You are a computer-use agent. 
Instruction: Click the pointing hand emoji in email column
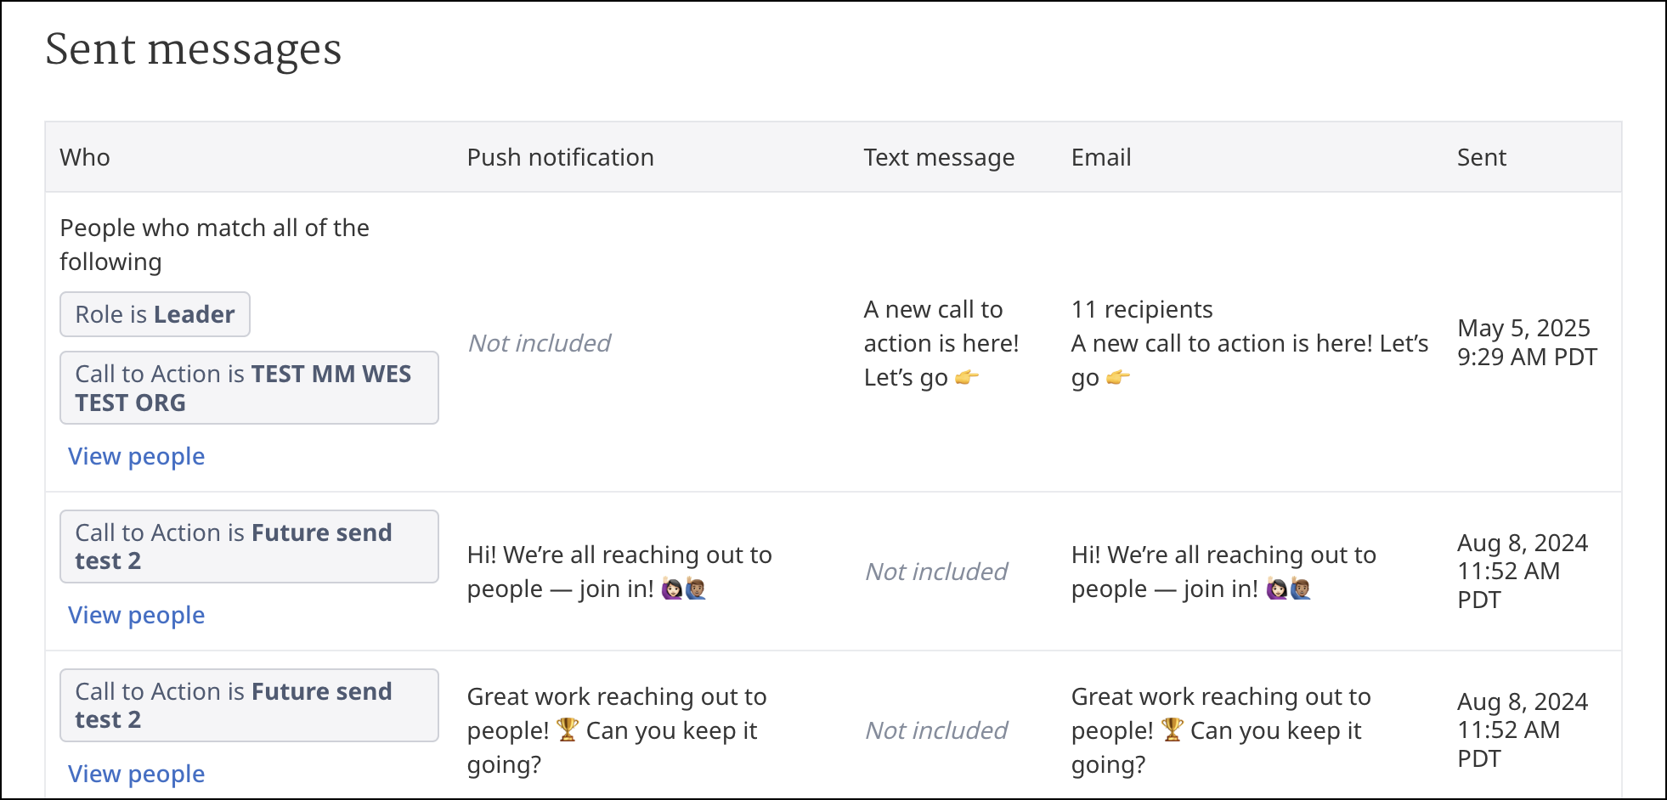coord(1117,377)
